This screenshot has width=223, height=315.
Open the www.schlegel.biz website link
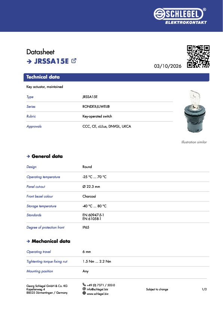point(98,294)
